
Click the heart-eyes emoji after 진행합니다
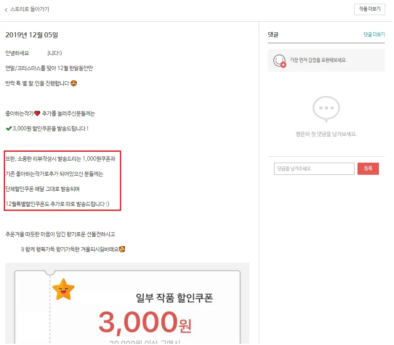74,83
